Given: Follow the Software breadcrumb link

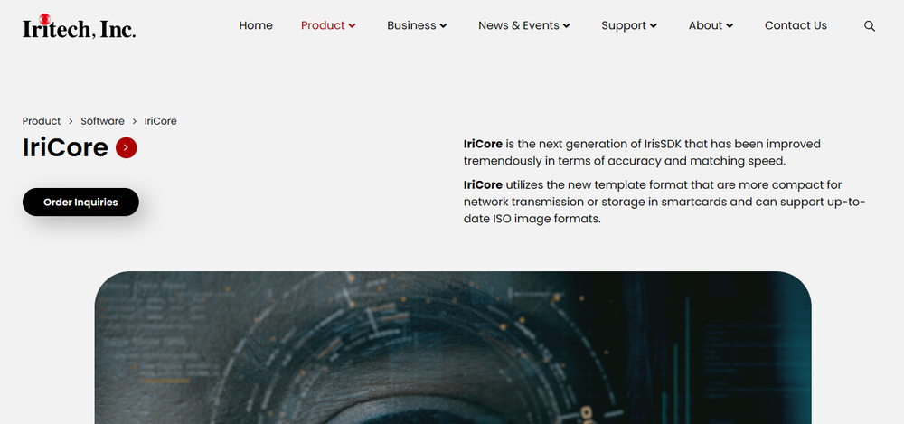Looking at the screenshot, I should pyautogui.click(x=103, y=121).
